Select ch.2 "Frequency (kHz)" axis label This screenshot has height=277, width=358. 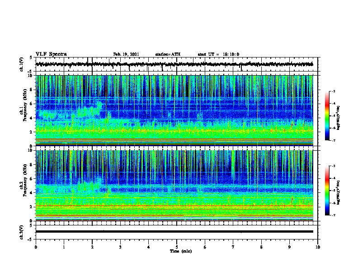25,179
